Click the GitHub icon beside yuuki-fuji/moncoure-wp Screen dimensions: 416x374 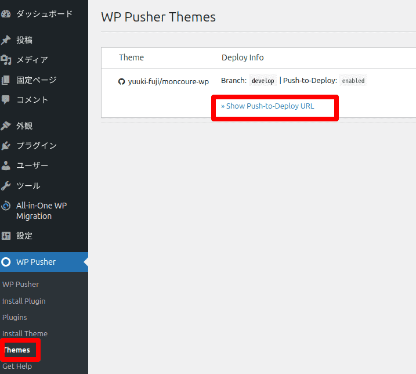pyautogui.click(x=121, y=81)
